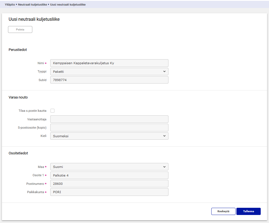Screen dimensions: 269x223
Task: Open the 'Neutraali kuljetusliike' breadcrumb link
Action: pos(33,4)
